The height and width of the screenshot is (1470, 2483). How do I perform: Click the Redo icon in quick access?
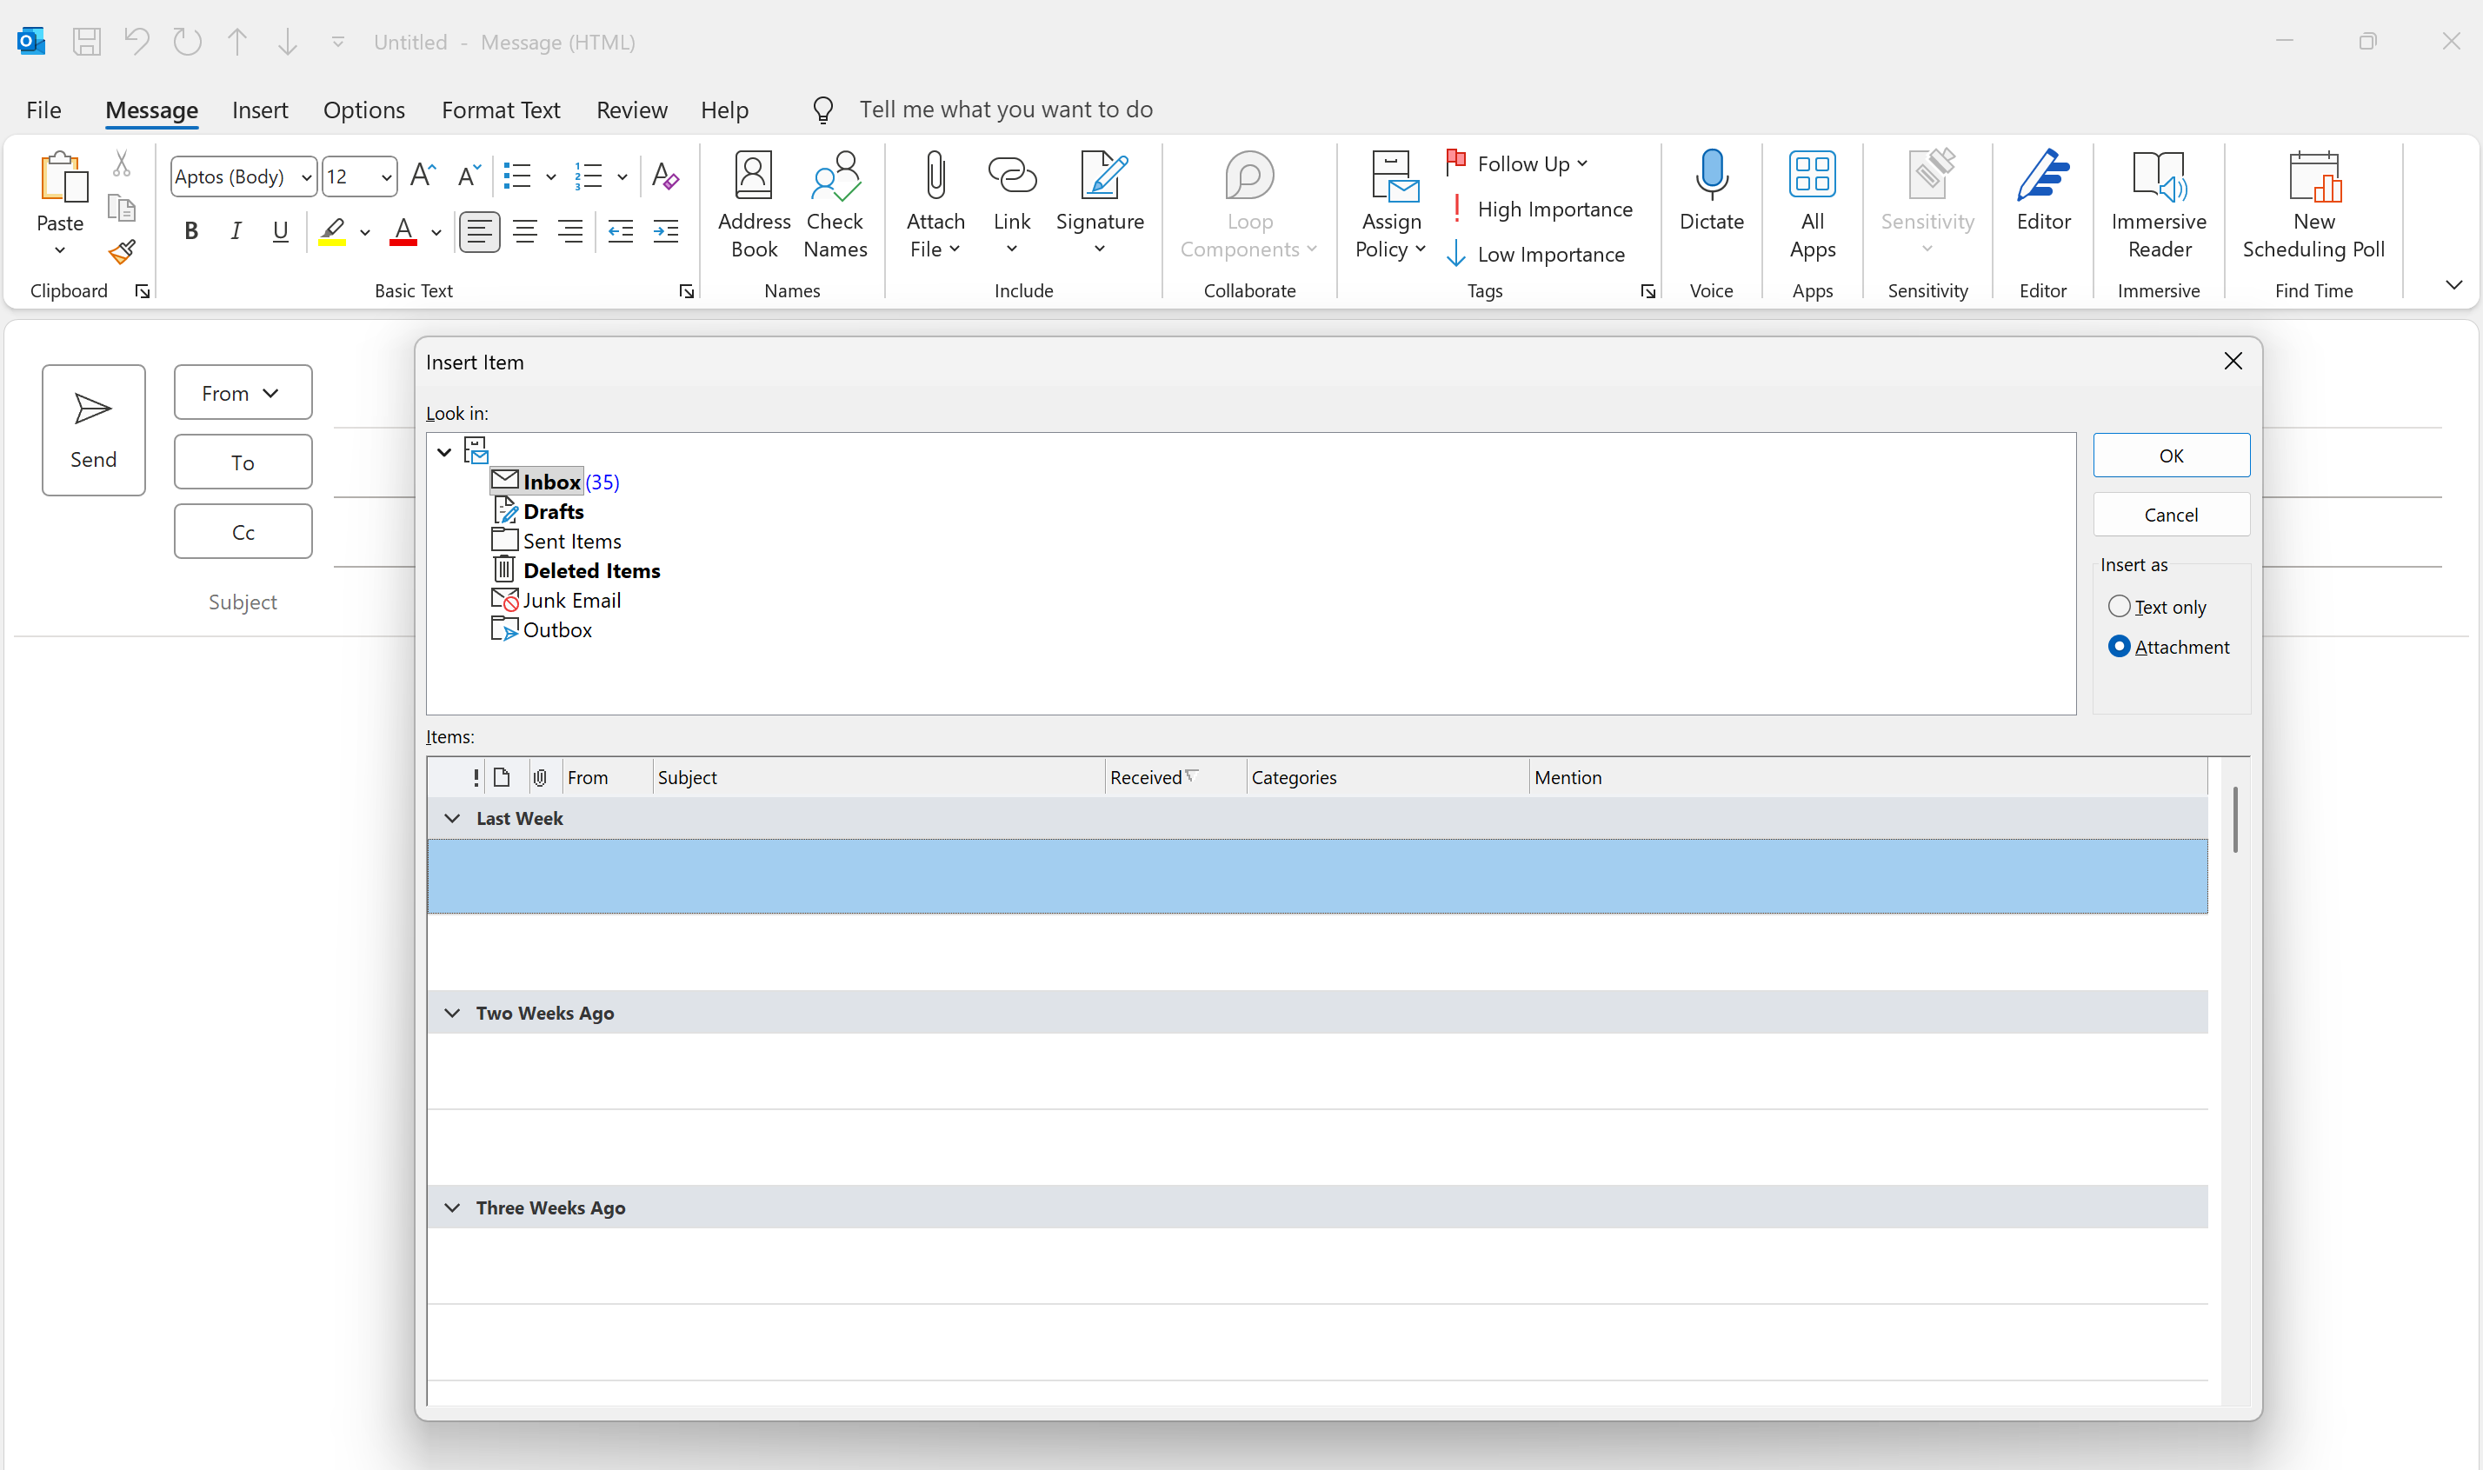click(187, 42)
